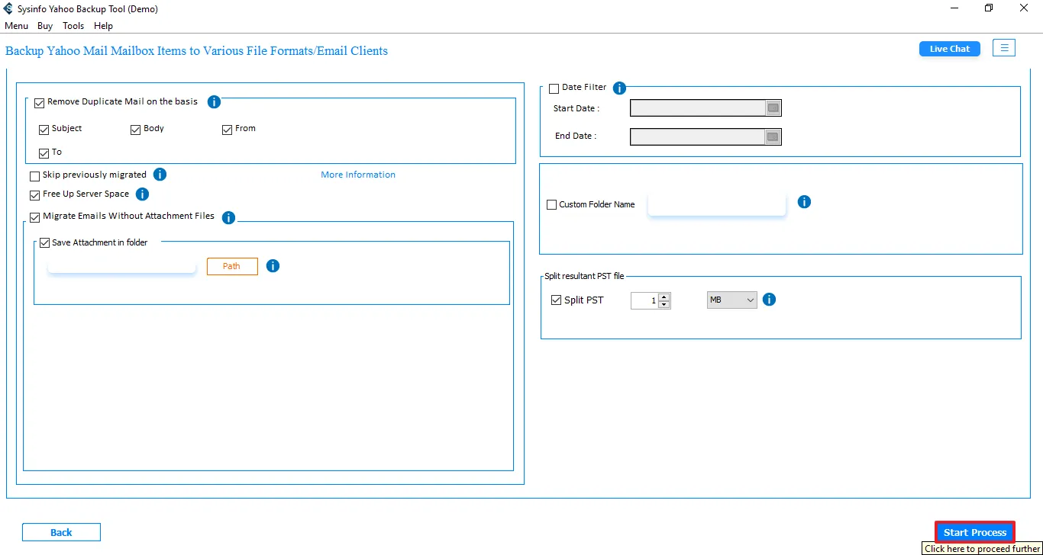Viewport: 1043px width, 555px height.
Task: Toggle Migrate Emails Without Attachment Files
Action: 34,217
